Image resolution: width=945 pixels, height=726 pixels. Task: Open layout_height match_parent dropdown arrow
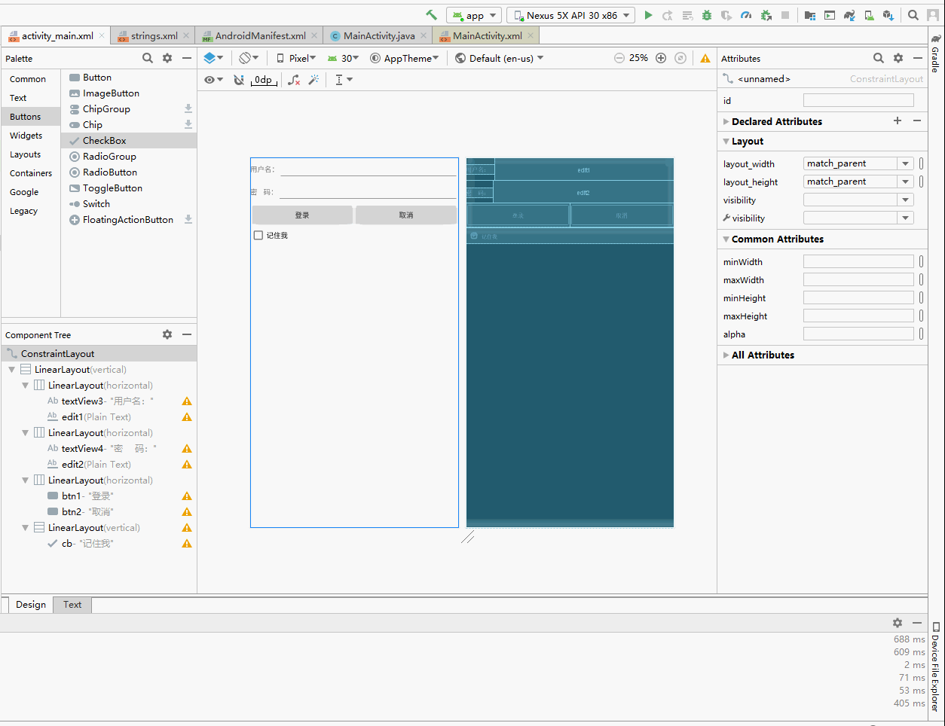coord(905,181)
